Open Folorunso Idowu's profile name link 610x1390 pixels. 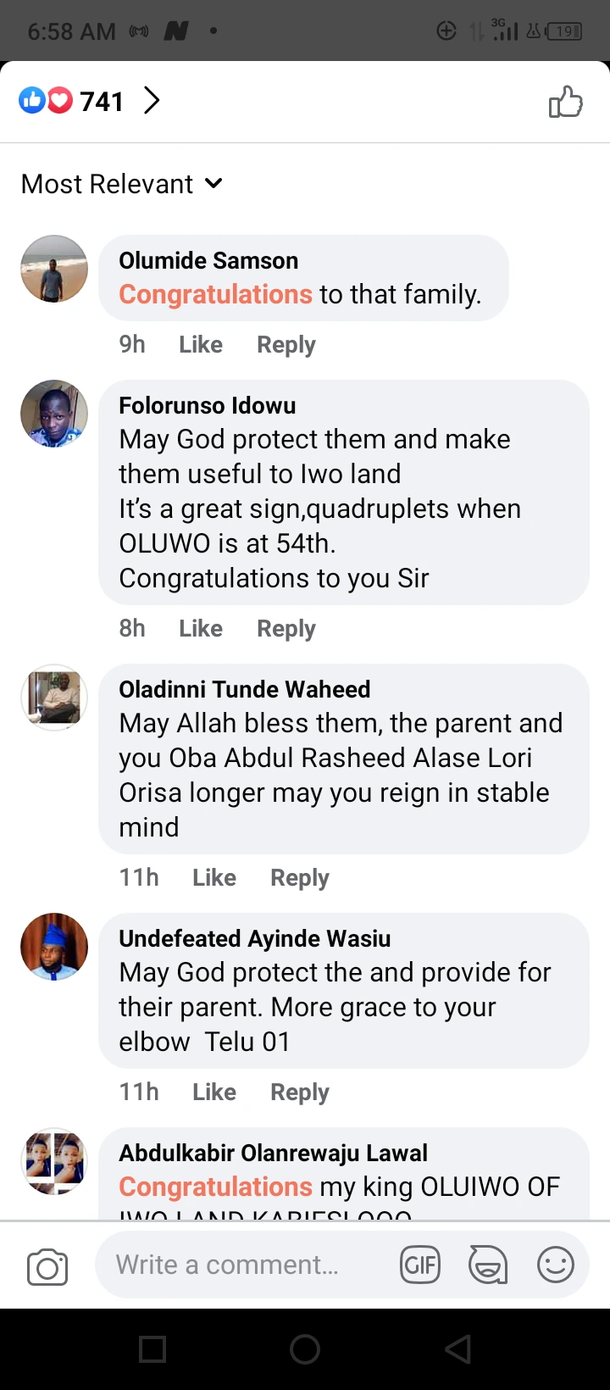[208, 406]
